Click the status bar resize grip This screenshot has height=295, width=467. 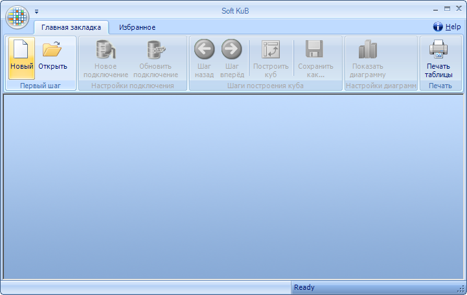[461, 289]
